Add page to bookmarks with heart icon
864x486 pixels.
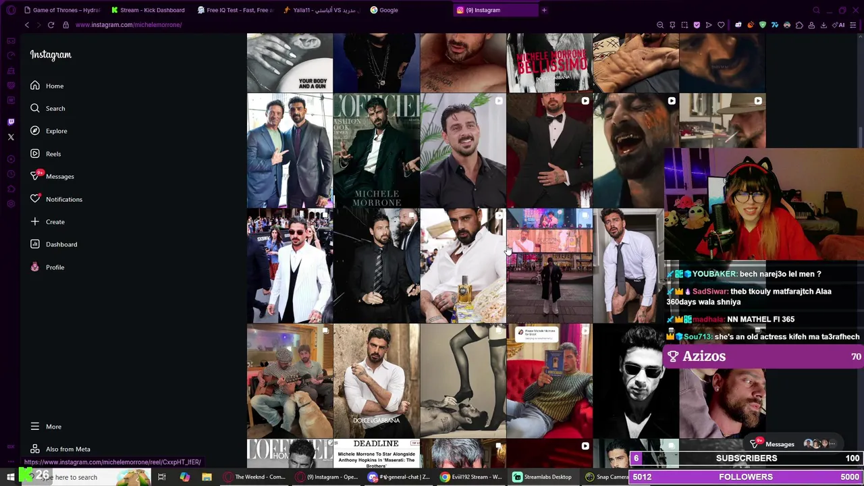721,25
